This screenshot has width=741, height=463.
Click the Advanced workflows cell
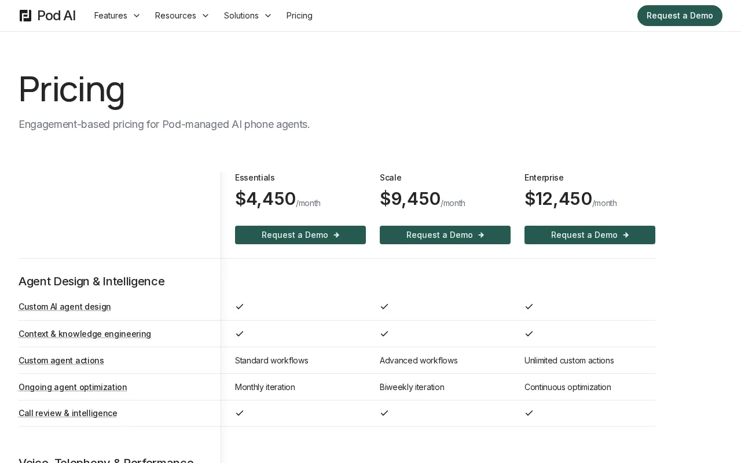click(419, 361)
